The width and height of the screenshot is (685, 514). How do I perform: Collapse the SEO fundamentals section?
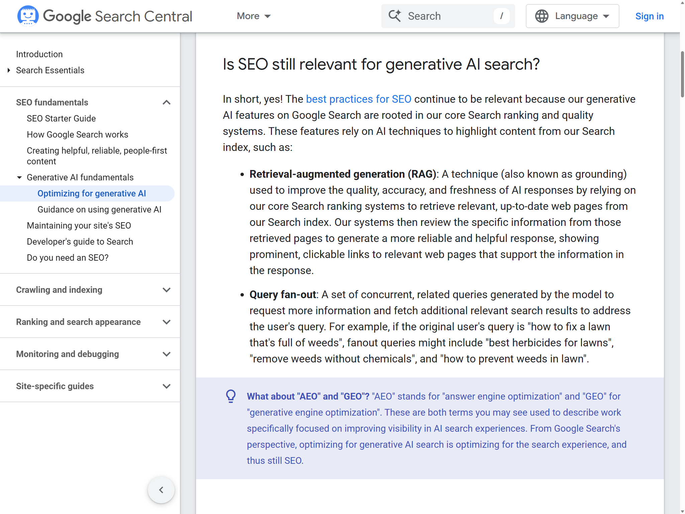tap(167, 102)
